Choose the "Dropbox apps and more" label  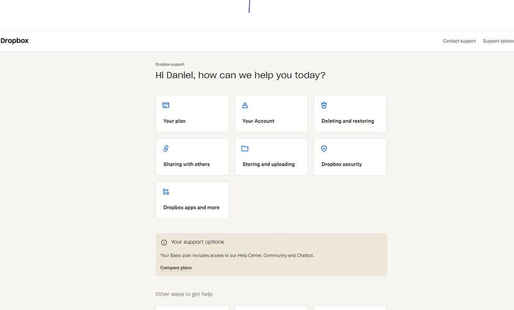point(191,207)
